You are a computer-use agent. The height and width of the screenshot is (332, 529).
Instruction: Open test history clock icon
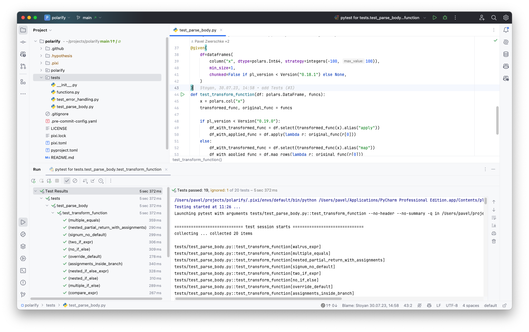click(x=101, y=181)
